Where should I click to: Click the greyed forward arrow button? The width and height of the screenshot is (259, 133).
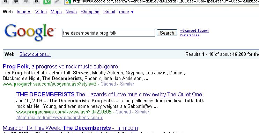point(26,1)
